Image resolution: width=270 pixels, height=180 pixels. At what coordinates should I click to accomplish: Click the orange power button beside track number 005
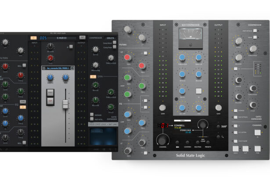click(33, 38)
